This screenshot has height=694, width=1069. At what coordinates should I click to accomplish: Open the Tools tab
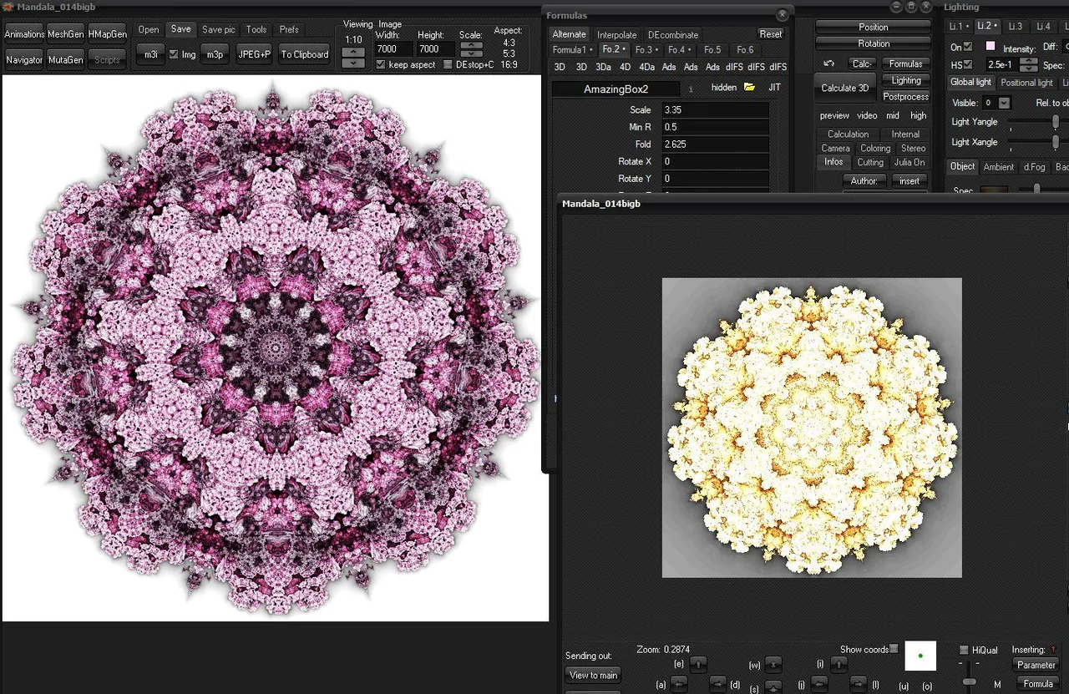(x=256, y=29)
